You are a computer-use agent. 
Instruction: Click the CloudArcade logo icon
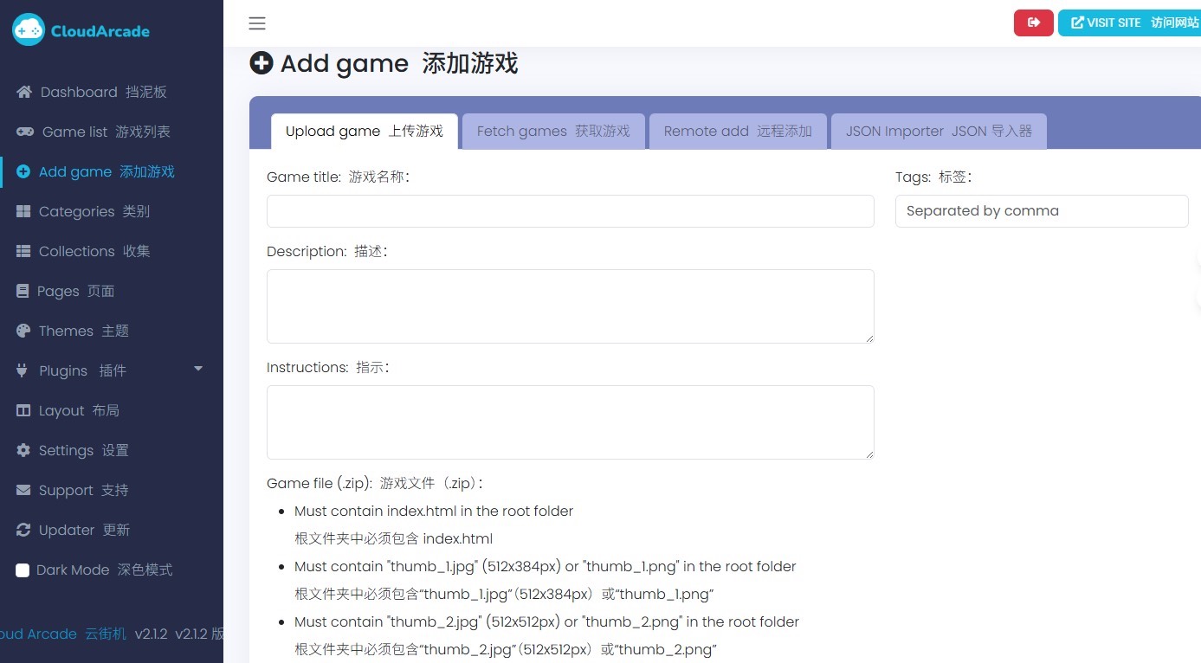coord(28,30)
